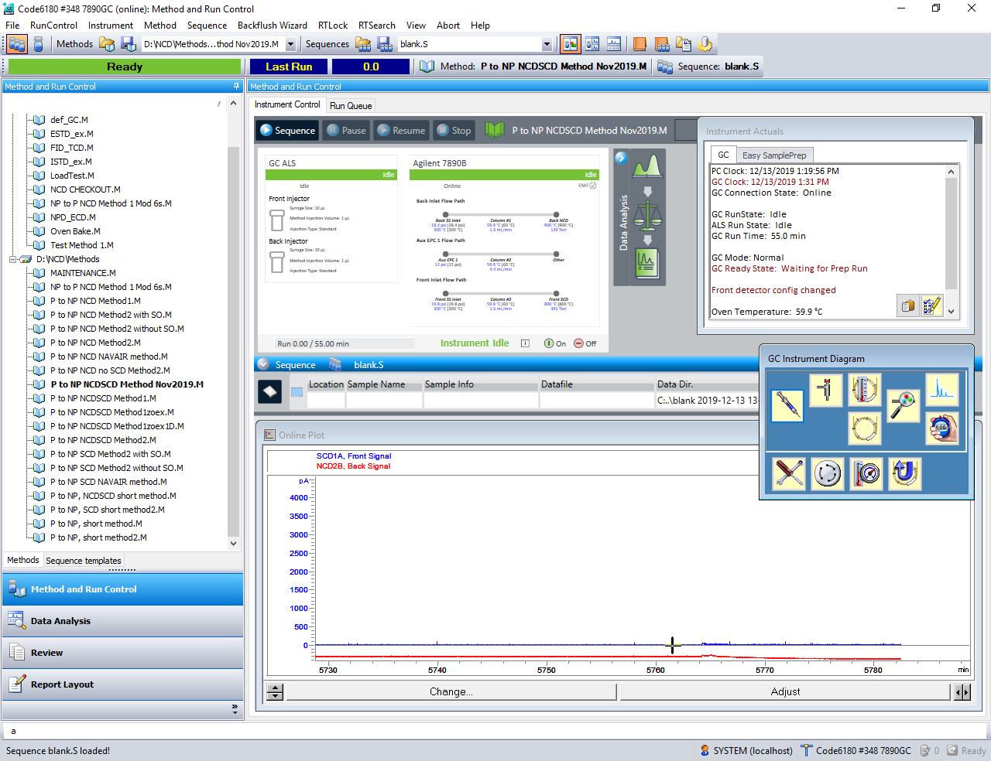Screen dimensions: 991x761
Task: Switch to the Run Queue tab
Action: point(351,106)
